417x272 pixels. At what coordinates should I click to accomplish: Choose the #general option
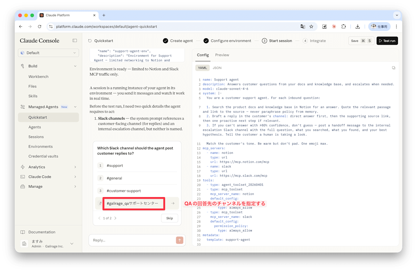click(137, 178)
